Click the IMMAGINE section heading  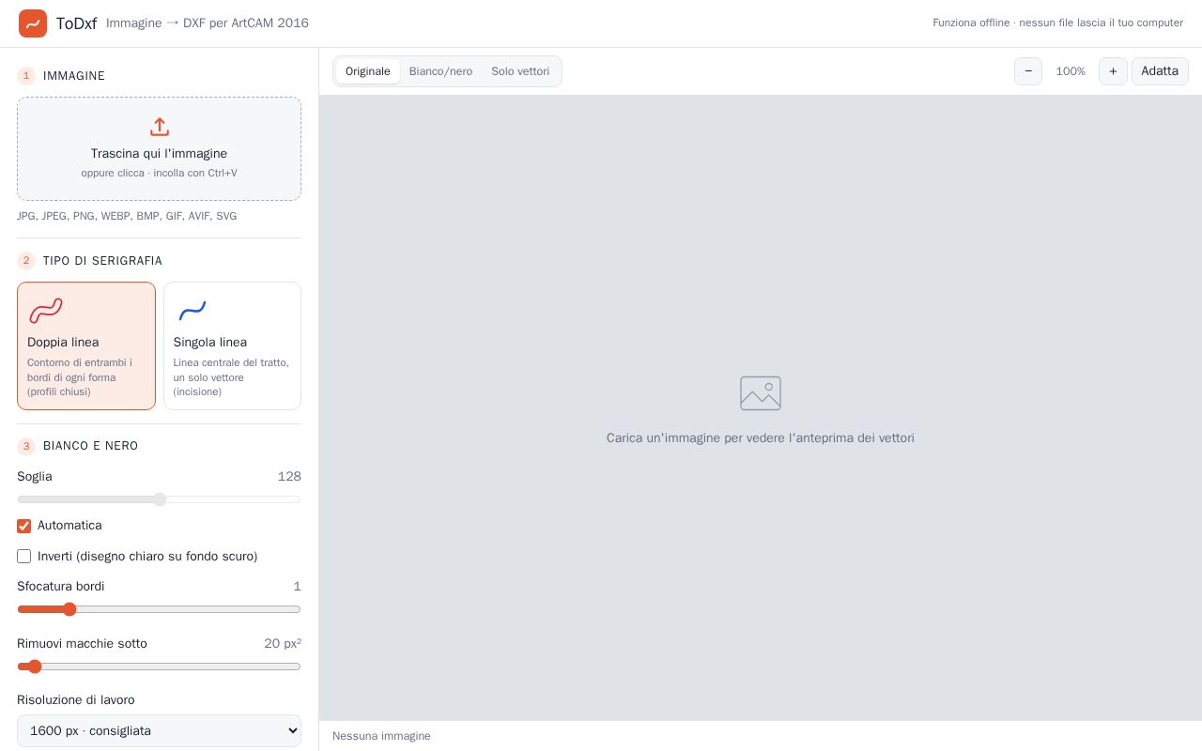[74, 76]
